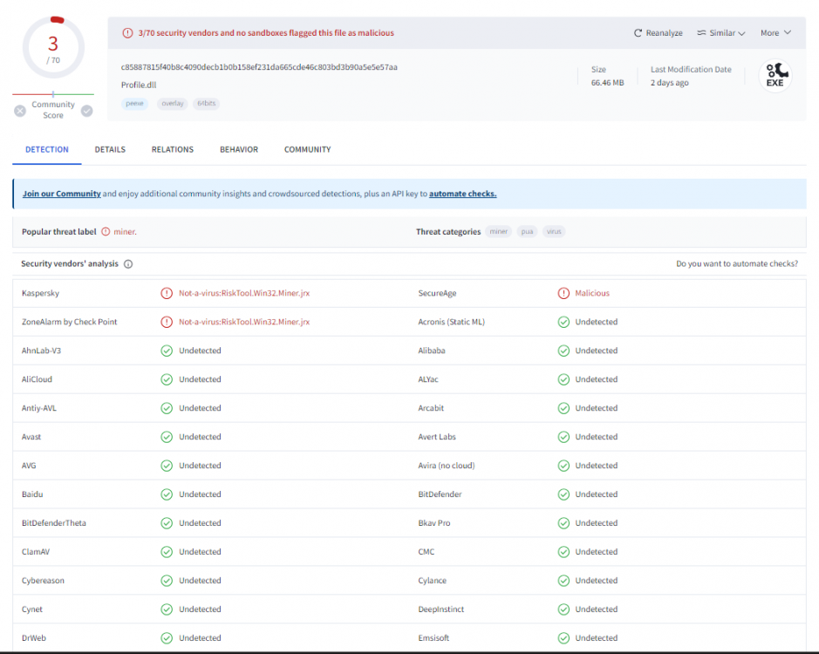The image size is (819, 654).
Task: Click the 'miner' threat category chip
Action: tap(499, 232)
